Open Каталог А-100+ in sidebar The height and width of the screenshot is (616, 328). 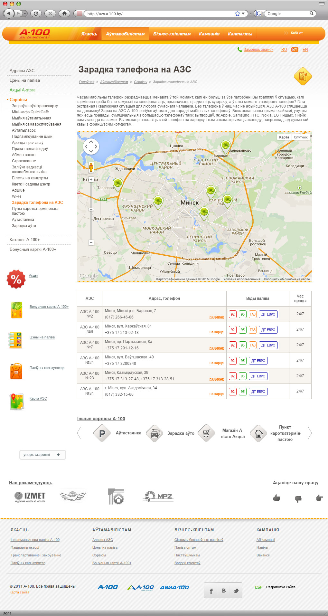coord(25,240)
